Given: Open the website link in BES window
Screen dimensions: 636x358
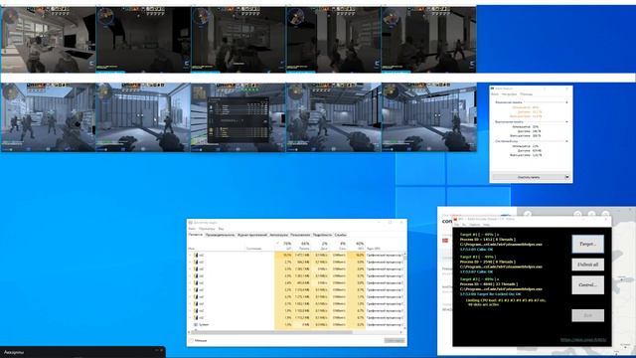Looking at the screenshot, I should click(x=583, y=340).
